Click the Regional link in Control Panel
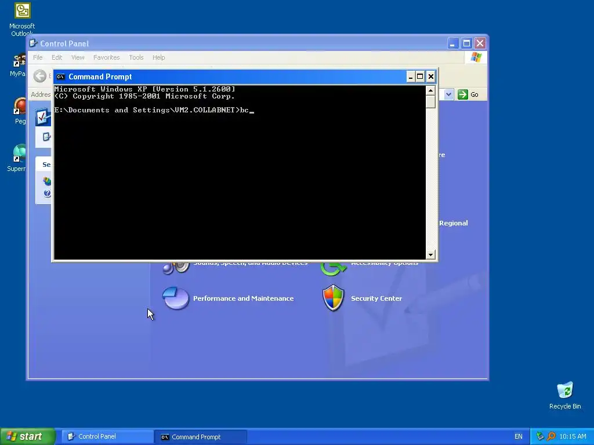Image resolution: width=594 pixels, height=445 pixels. (454, 223)
